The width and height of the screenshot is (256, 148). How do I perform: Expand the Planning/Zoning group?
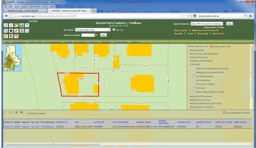tap(200, 100)
